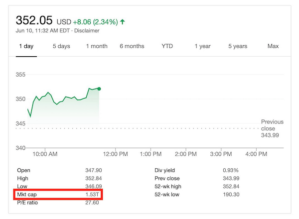Open the 1 month chart range
299x219 pixels.
point(97,46)
